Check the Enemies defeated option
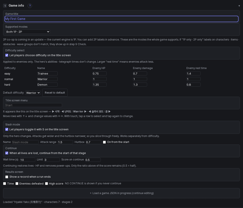The image size is (243, 208). (x=17, y=184)
